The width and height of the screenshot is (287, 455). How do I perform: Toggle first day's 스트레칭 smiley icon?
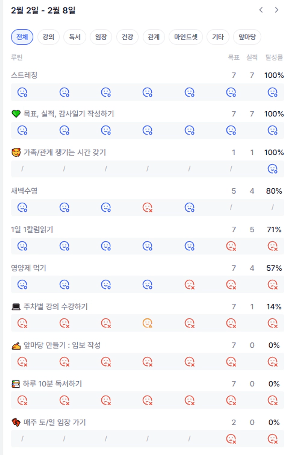[23, 92]
